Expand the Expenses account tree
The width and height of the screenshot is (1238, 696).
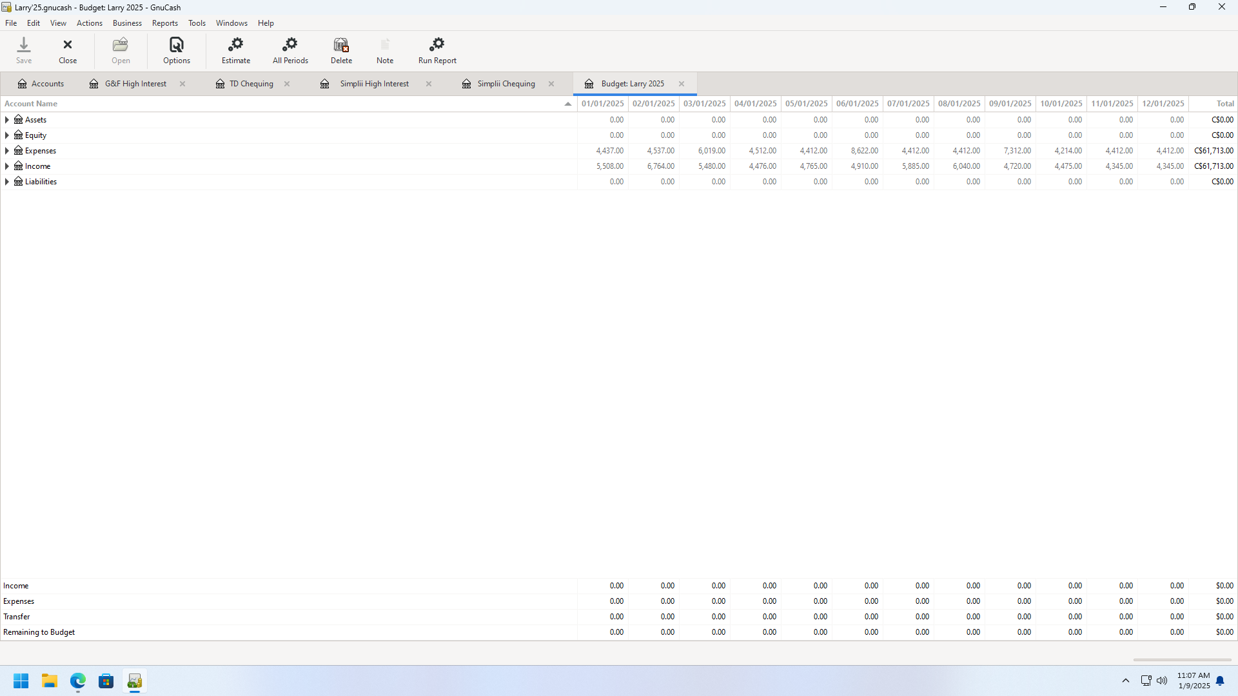[x=7, y=151]
